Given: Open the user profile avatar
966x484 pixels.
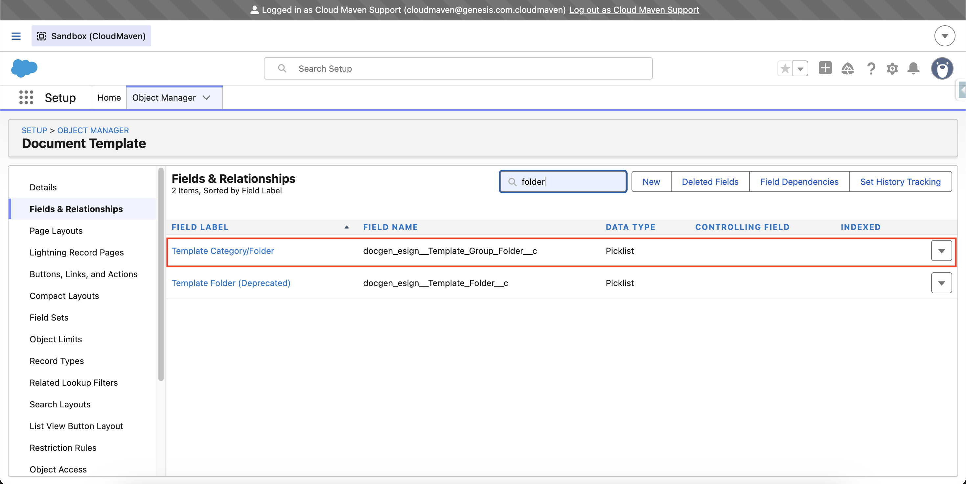Looking at the screenshot, I should pos(942,68).
